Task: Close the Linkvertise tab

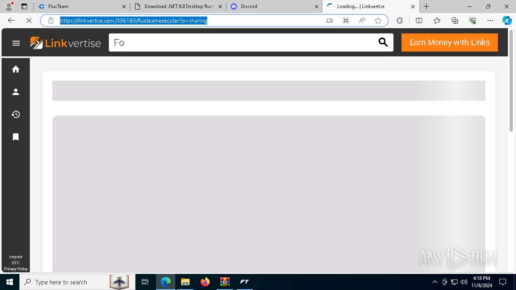Action: [413, 6]
